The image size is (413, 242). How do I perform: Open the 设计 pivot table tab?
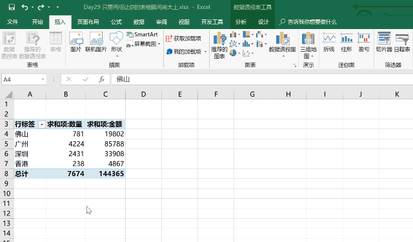click(263, 22)
